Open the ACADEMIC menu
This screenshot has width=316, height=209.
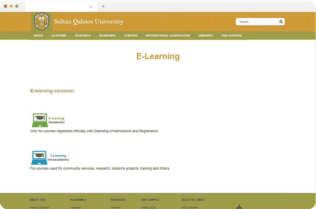pyautogui.click(x=59, y=35)
